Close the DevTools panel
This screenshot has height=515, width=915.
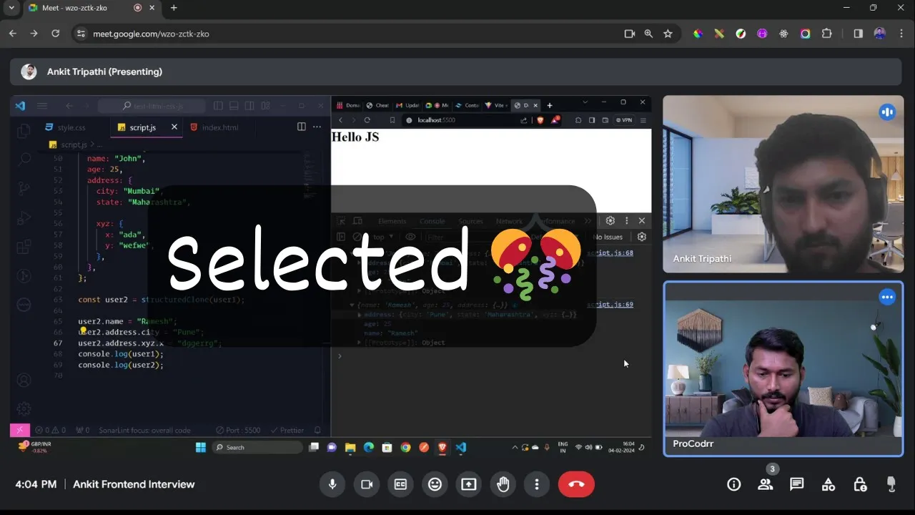[x=641, y=221]
